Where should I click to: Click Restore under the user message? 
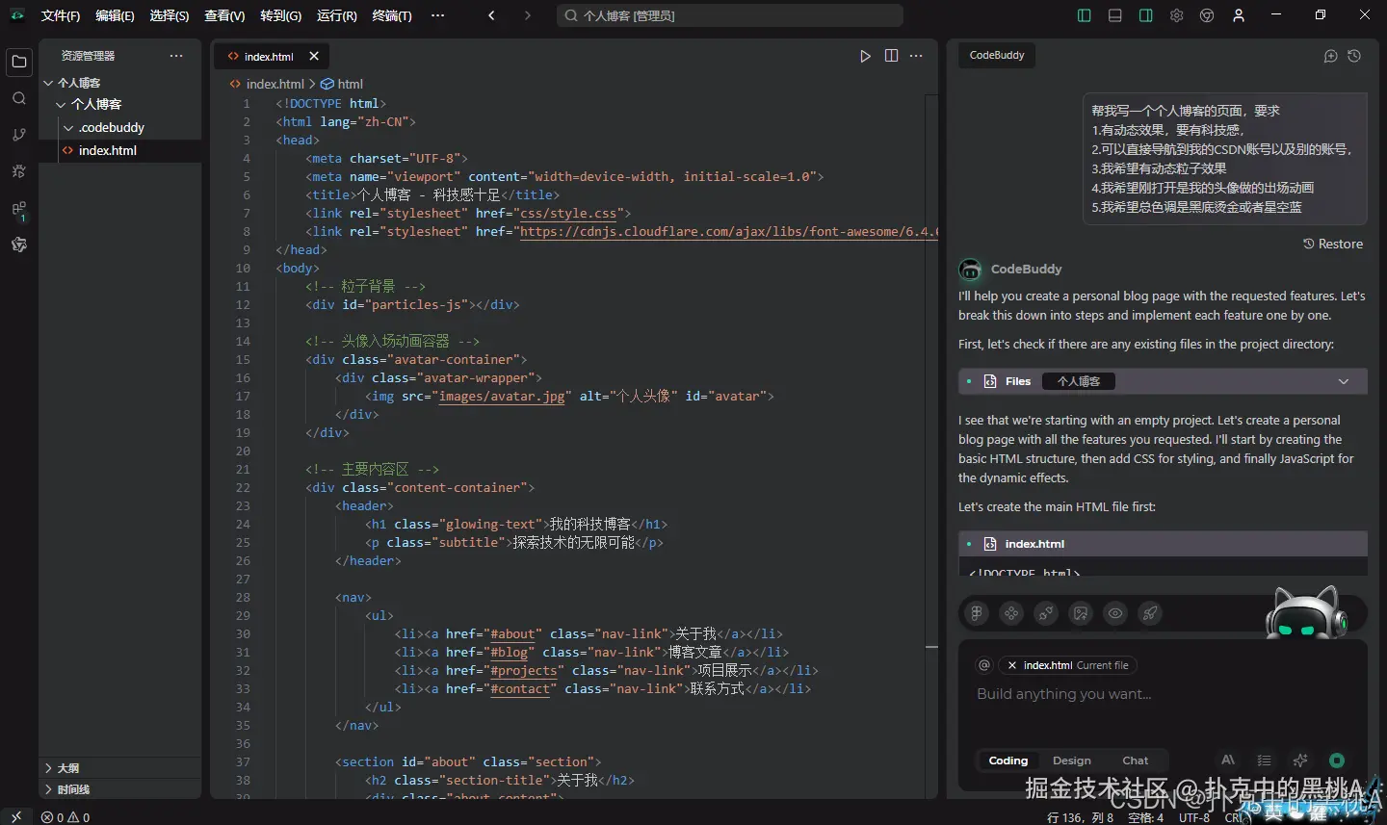pos(1333,244)
